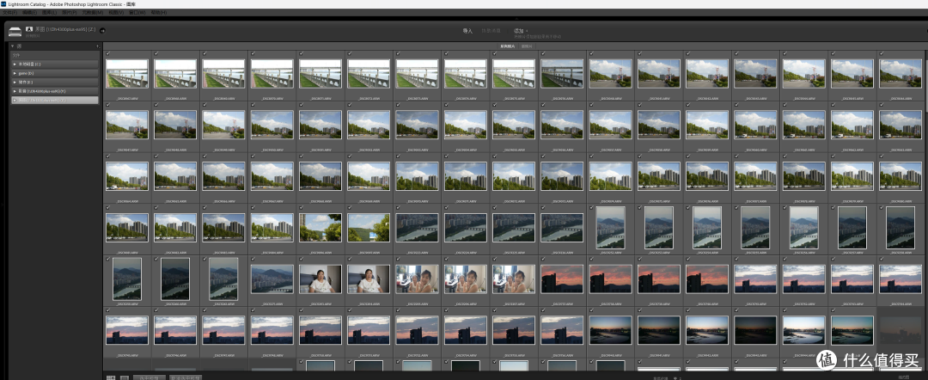Select the right woman in white shirt thumbnail
This screenshot has height=380, width=928.
coord(369,279)
